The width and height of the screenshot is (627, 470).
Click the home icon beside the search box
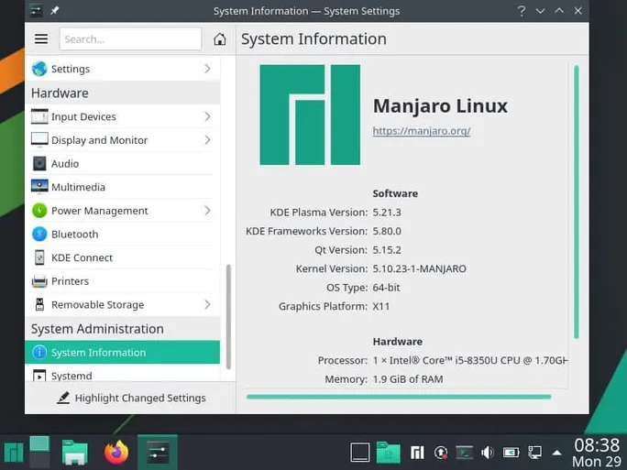click(220, 39)
